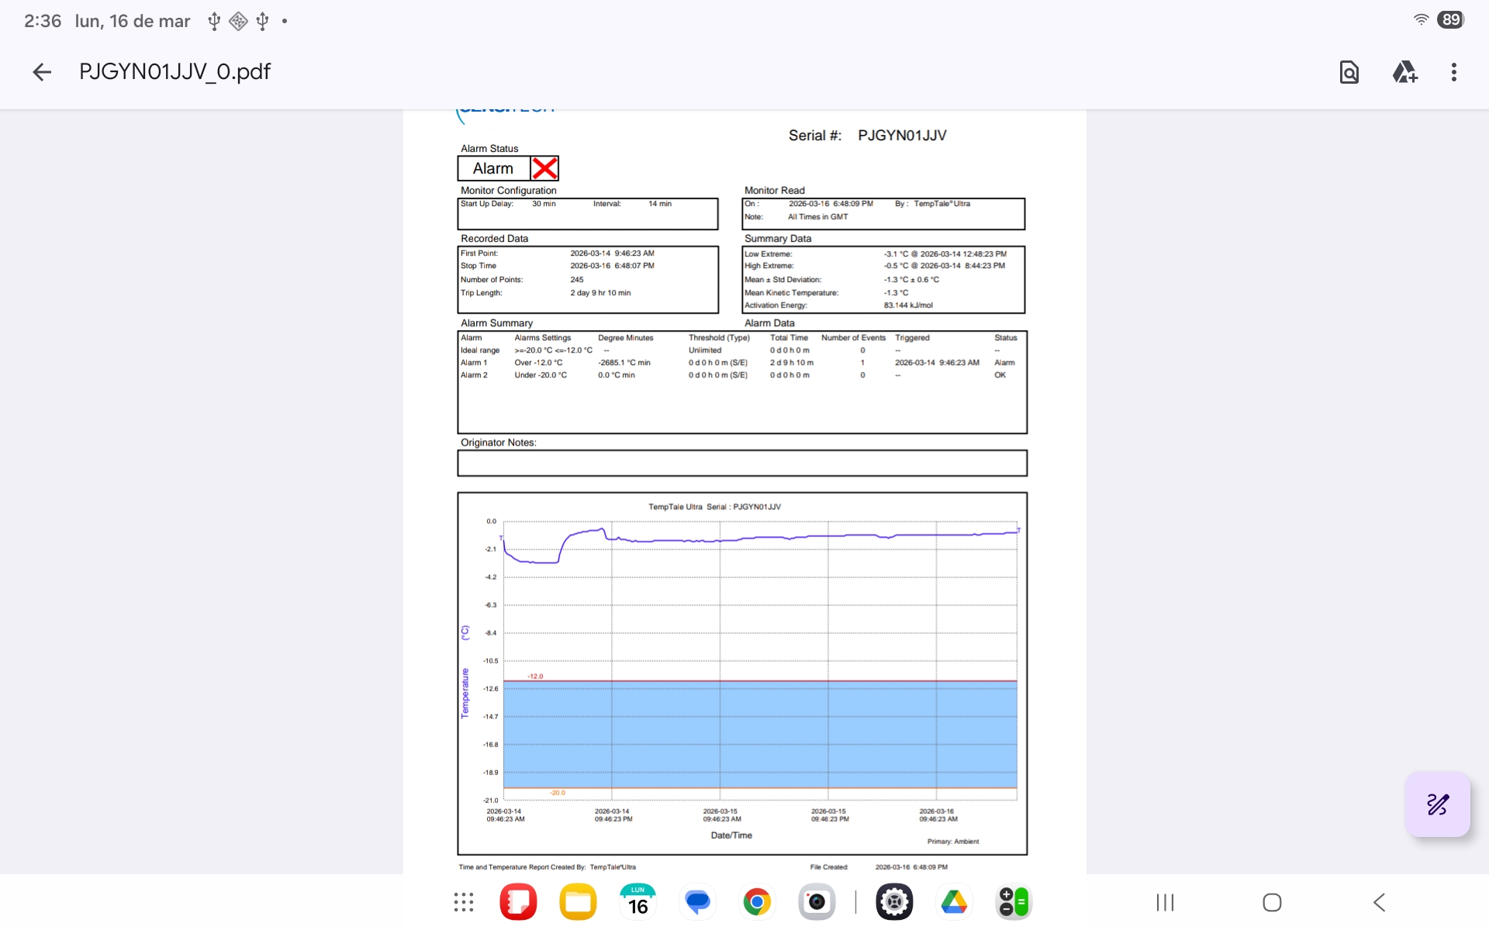
Task: Open the three-dot overflow menu
Action: coord(1453,72)
